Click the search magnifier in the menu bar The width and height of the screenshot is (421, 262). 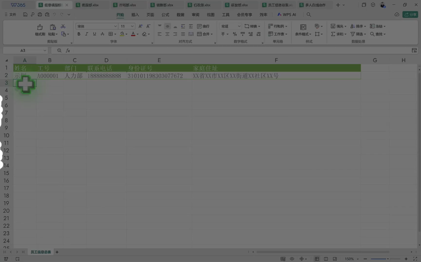click(309, 15)
